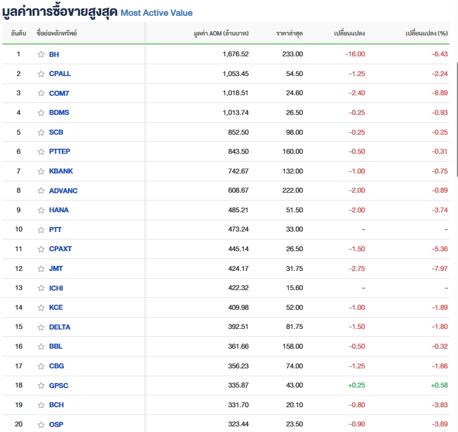Toggle the JMT star icon
This screenshot has height=432, width=458.
click(x=41, y=269)
